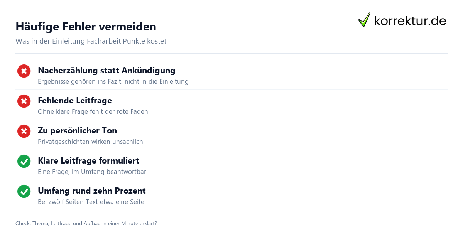The height and width of the screenshot is (243, 463).
Task: Click the text Privatgeschichten wirken unsachlich
Action: (90, 142)
